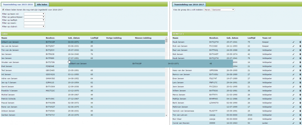Image resolution: width=302 pixels, height=125 pixels.
Task: Click the members list scrollbar down arrow
Action: coord(166,115)
